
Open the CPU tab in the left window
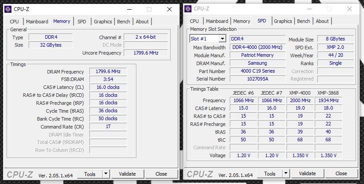pyautogui.click(x=14, y=22)
